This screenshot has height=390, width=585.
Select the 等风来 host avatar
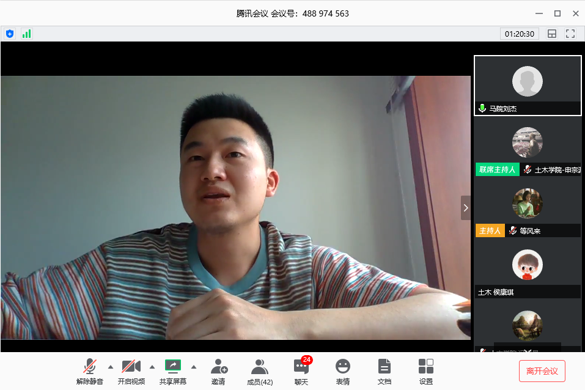pyautogui.click(x=527, y=204)
